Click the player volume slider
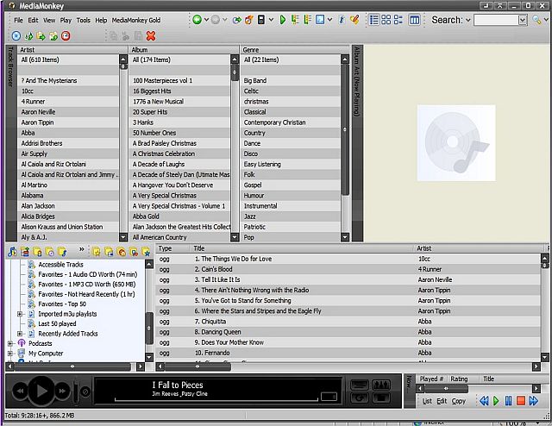Image resolution: width=552 pixels, height=426 pixels. point(76,392)
